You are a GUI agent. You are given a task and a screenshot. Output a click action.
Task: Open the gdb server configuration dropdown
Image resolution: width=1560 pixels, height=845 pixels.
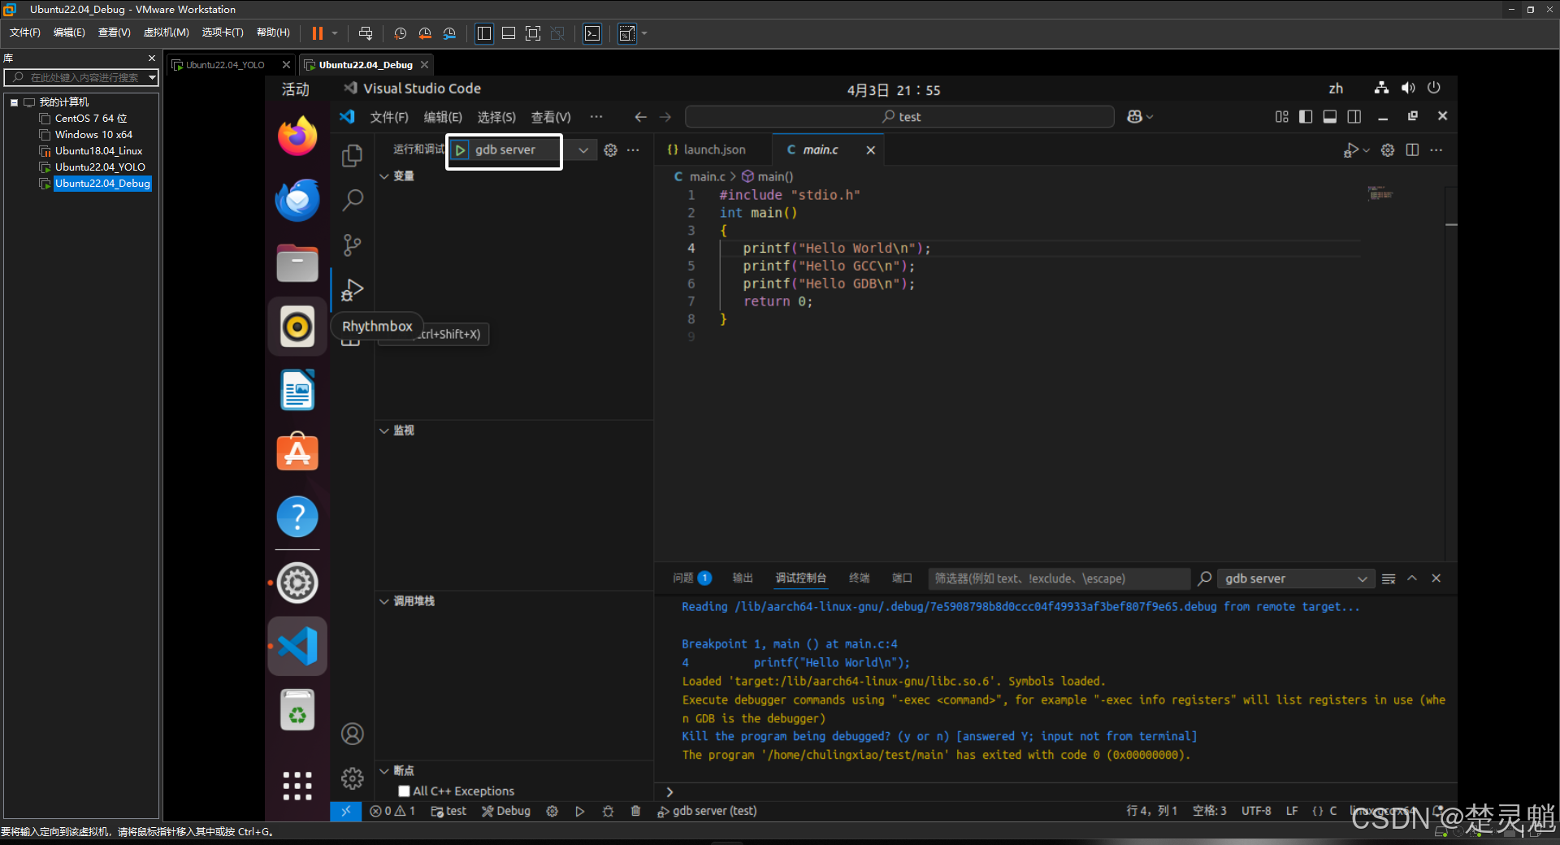[x=583, y=150]
